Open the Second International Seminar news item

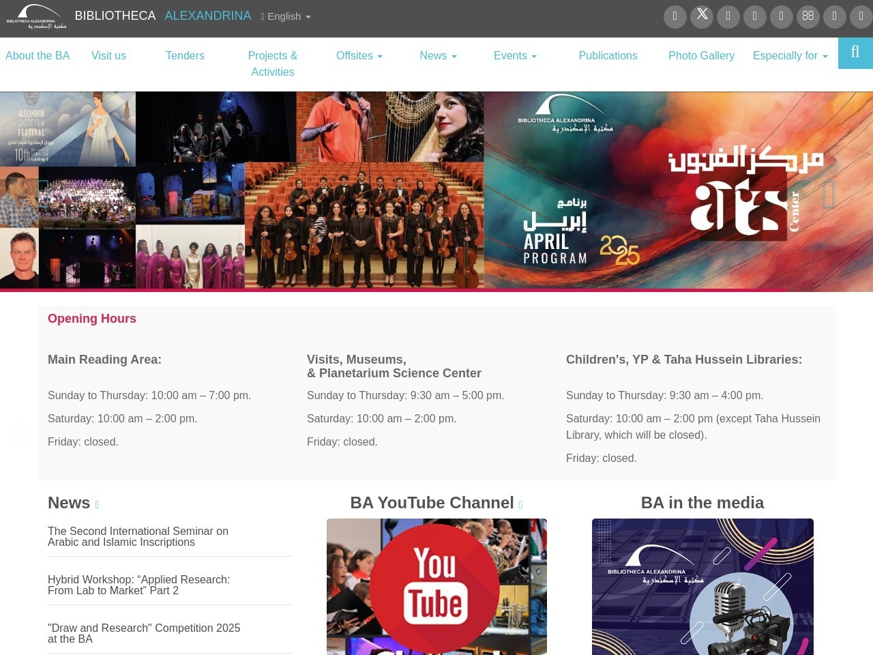[x=138, y=536]
